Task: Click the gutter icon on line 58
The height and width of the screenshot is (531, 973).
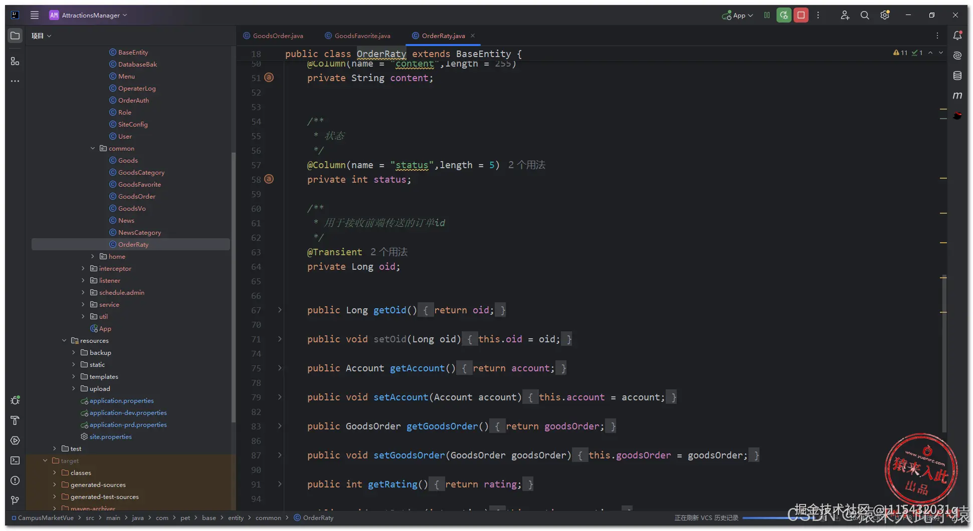Action: pyautogui.click(x=269, y=179)
